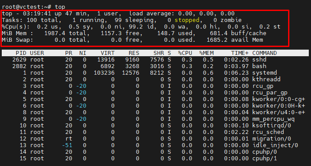Viewport: 311px width, 166px height.
Task: Click the 0.5 %MEM value for sshd
Action: (208, 60)
